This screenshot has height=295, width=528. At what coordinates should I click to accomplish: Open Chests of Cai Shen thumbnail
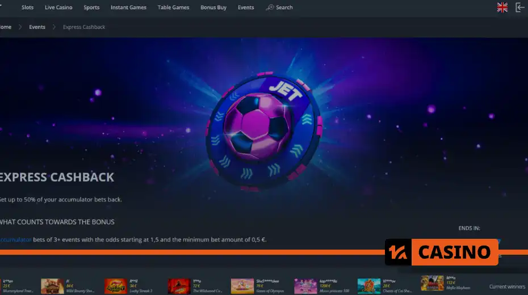pos(368,286)
